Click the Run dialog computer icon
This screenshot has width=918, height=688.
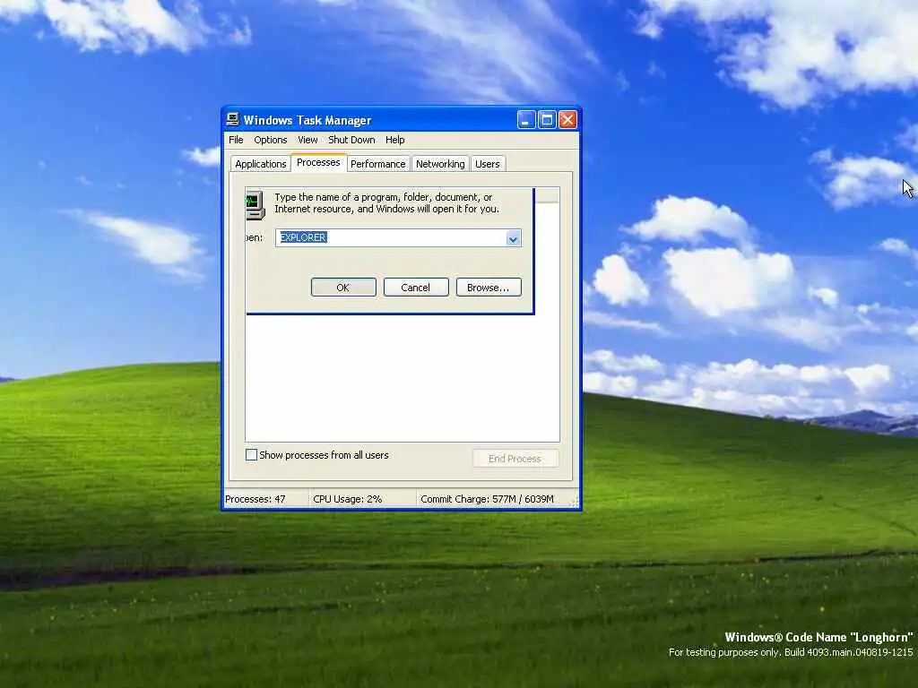[x=255, y=205]
